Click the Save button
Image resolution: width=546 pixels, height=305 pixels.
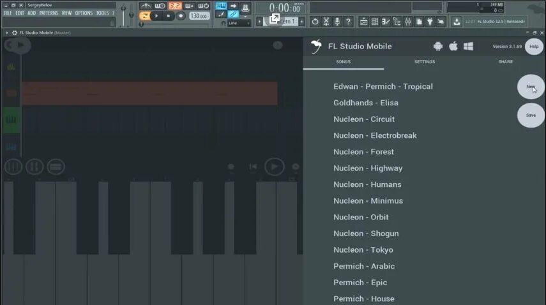[x=531, y=115]
